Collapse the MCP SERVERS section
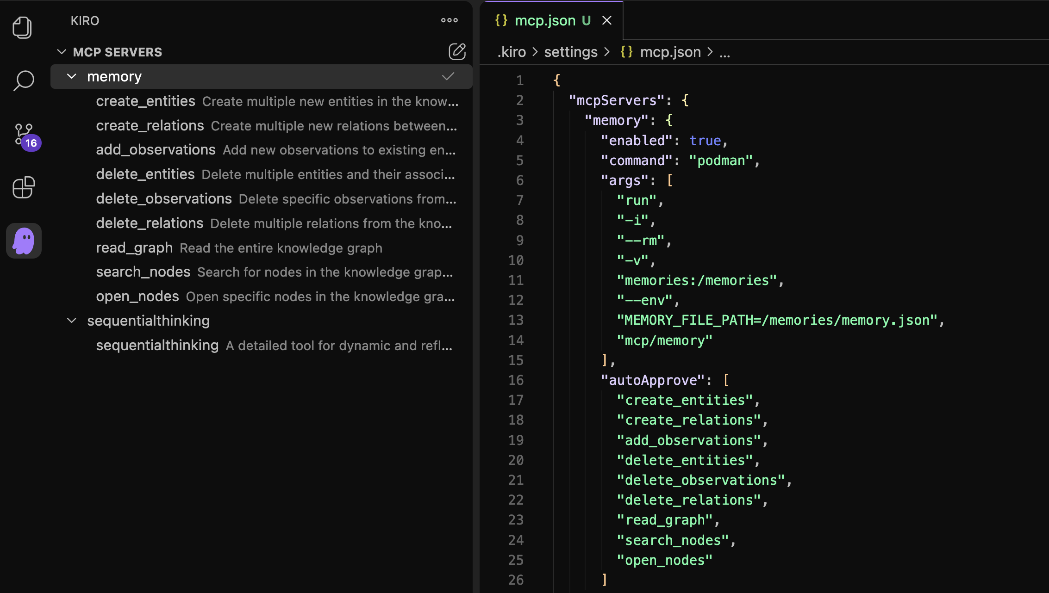This screenshot has width=1049, height=593. (x=62, y=52)
